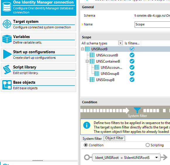Select the UNSRootB tree row

pyautogui.click(x=125, y=49)
